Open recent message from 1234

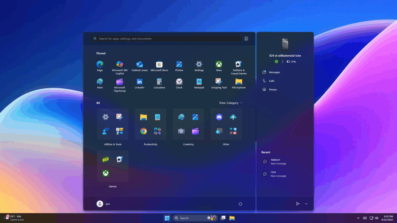tap(274, 174)
